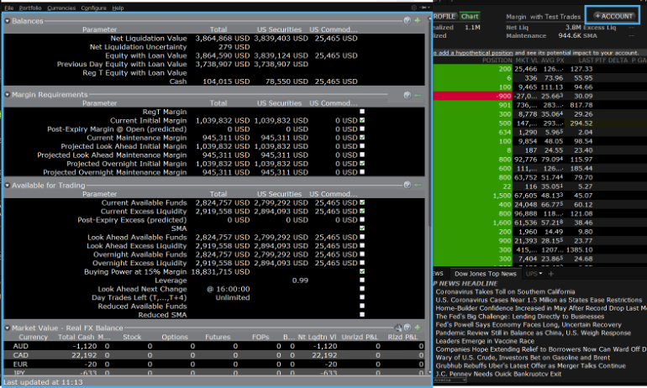Toggle checkbox for Buying Power at 15% Margin

point(362,271)
